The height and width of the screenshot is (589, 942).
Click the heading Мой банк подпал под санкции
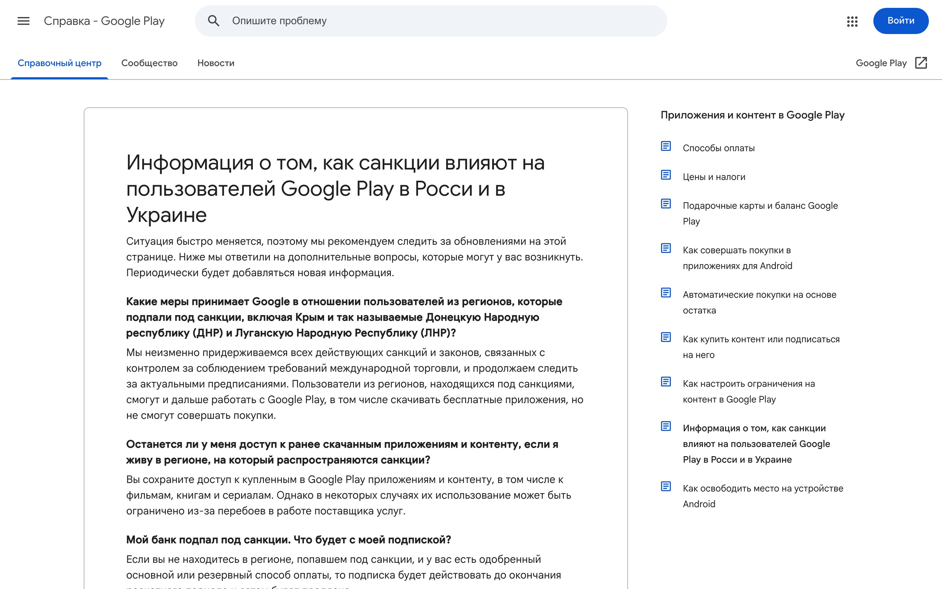point(288,540)
